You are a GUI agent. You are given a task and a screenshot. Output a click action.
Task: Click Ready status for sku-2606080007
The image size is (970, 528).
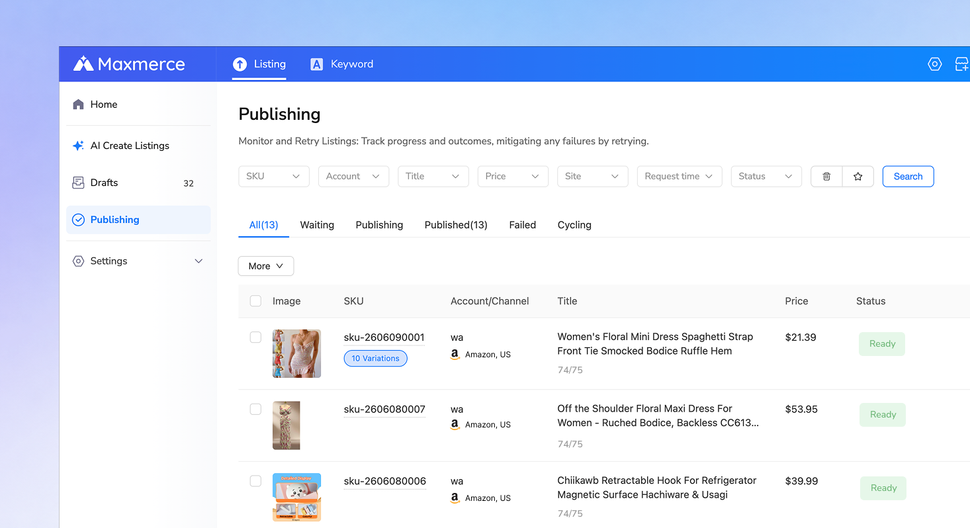point(883,415)
